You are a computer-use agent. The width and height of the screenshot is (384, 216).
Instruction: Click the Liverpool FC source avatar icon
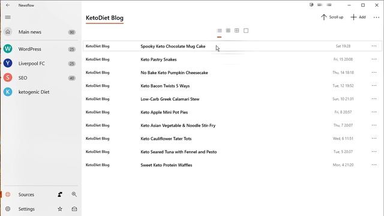click(8, 63)
